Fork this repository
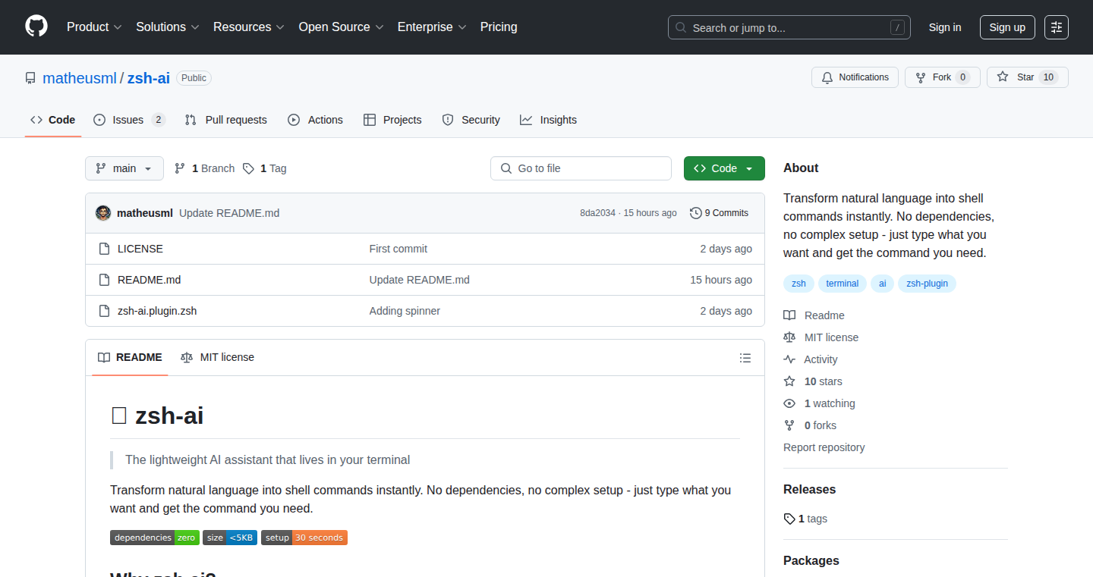 (943, 77)
